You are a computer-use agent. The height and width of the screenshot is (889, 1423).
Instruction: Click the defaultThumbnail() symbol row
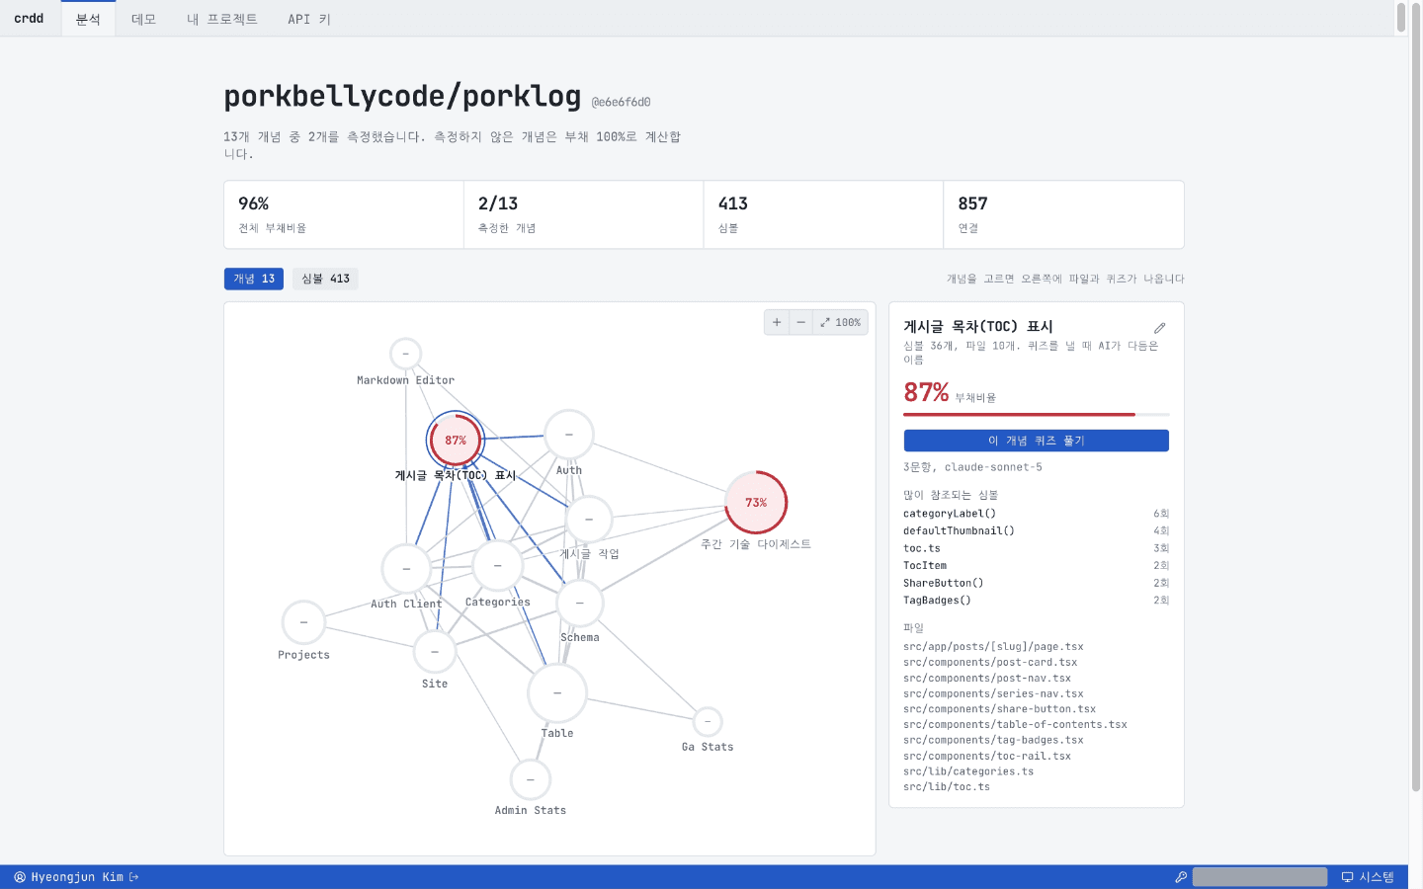tap(1037, 531)
